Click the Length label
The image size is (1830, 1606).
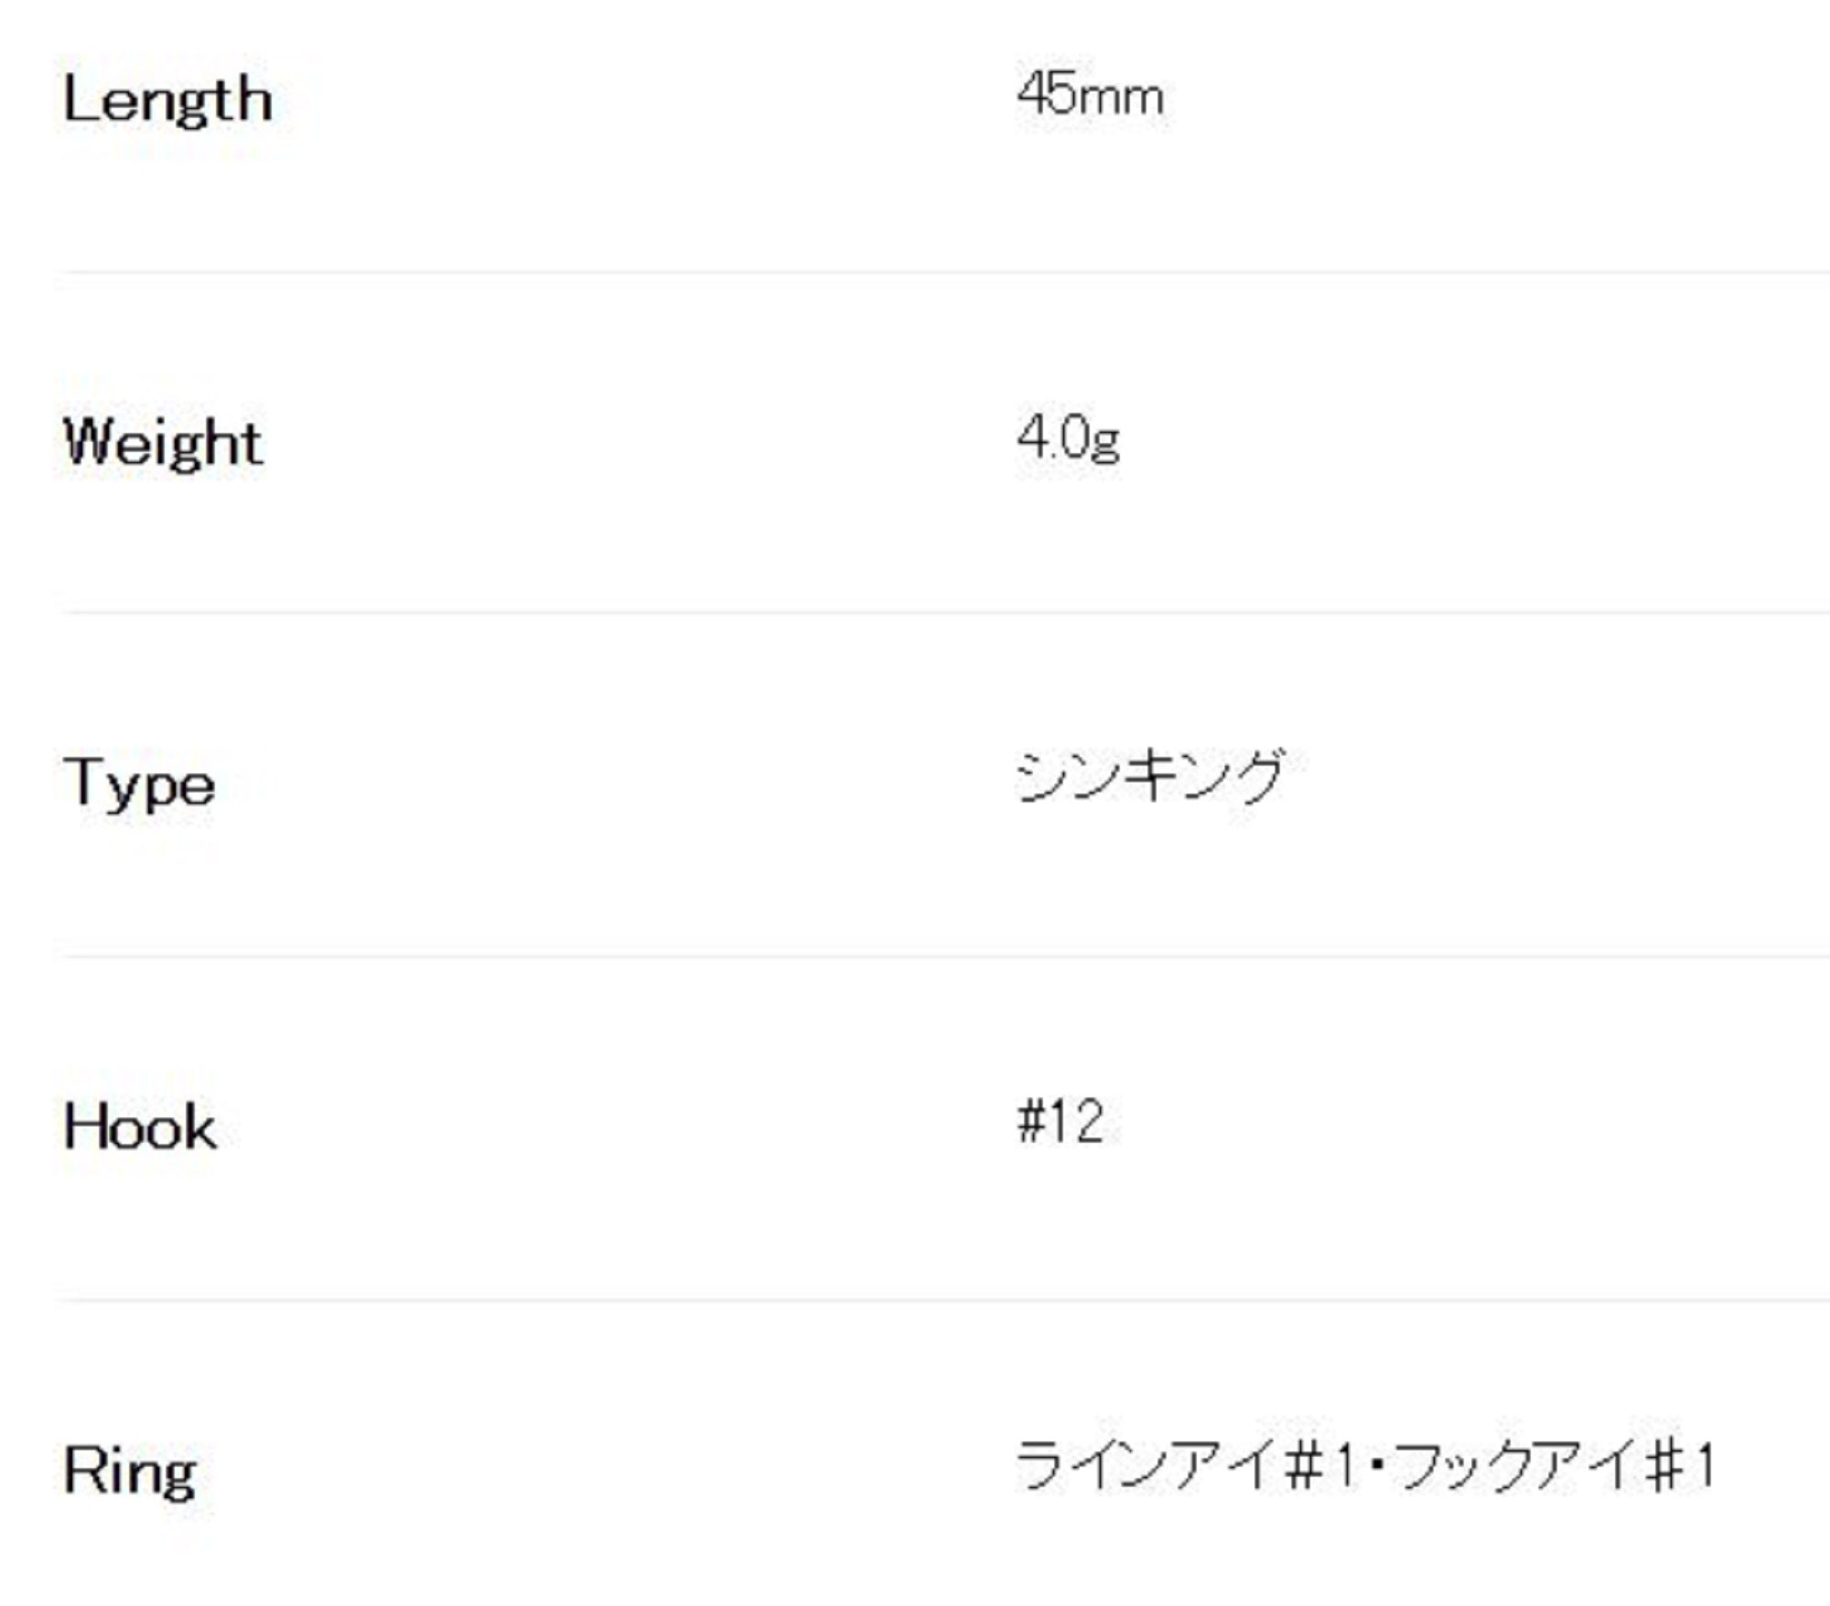pos(167,100)
